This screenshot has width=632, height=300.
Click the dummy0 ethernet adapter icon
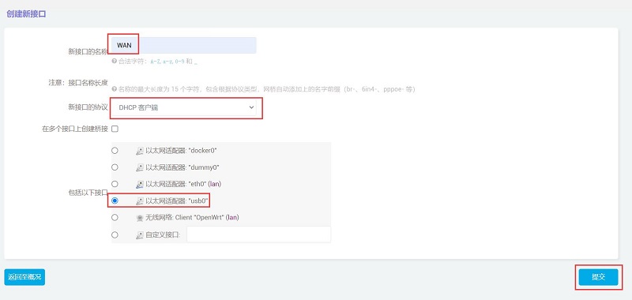(140, 167)
